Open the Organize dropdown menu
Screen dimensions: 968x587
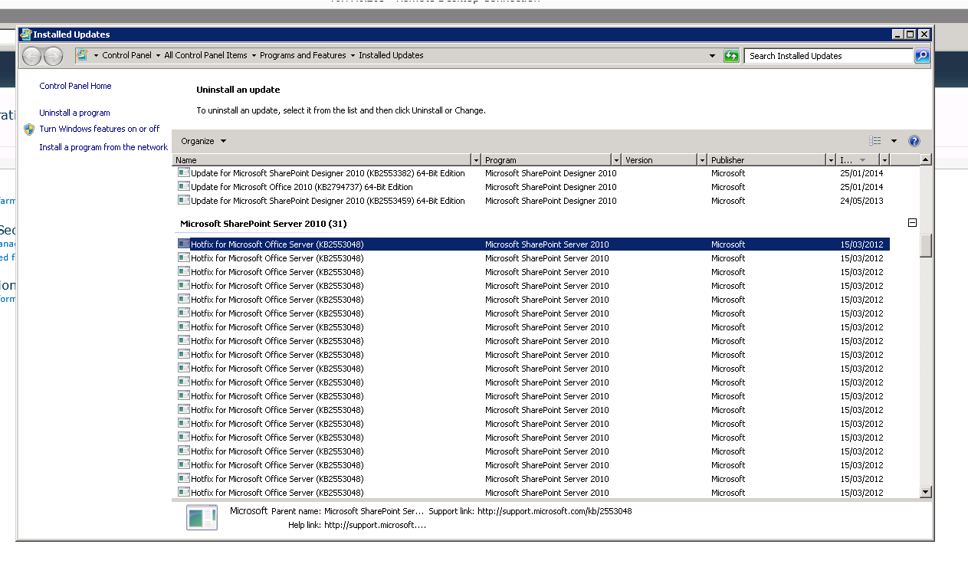point(204,141)
